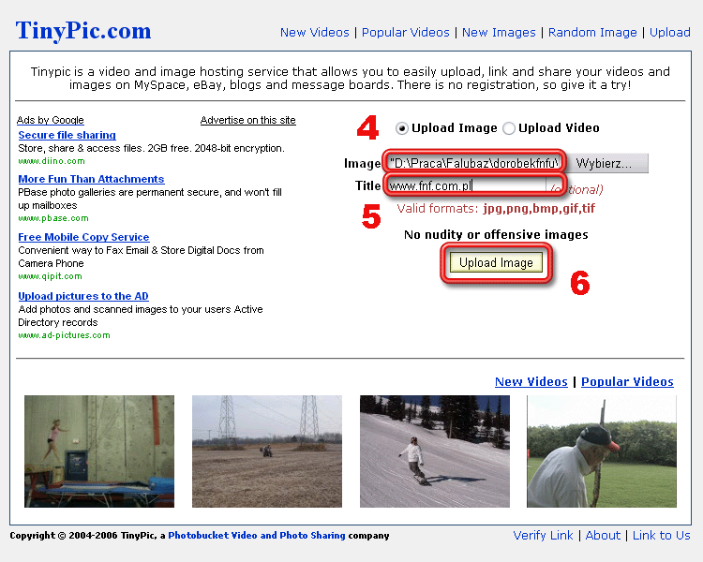Click the TinyPic.com logo
This screenshot has width=703, height=562.
[83, 31]
